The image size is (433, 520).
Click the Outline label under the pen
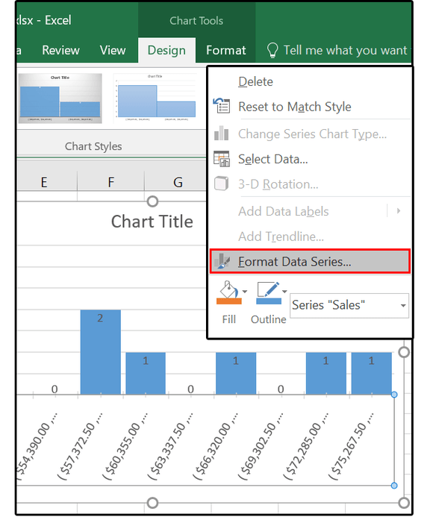tap(269, 319)
